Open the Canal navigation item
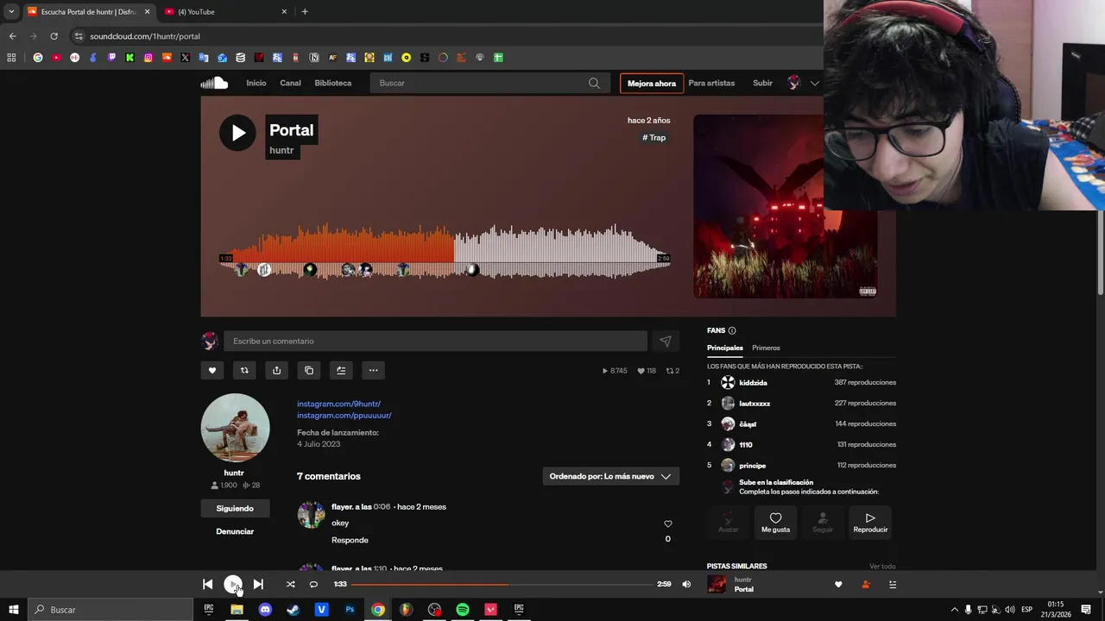The height and width of the screenshot is (621, 1105). (290, 83)
